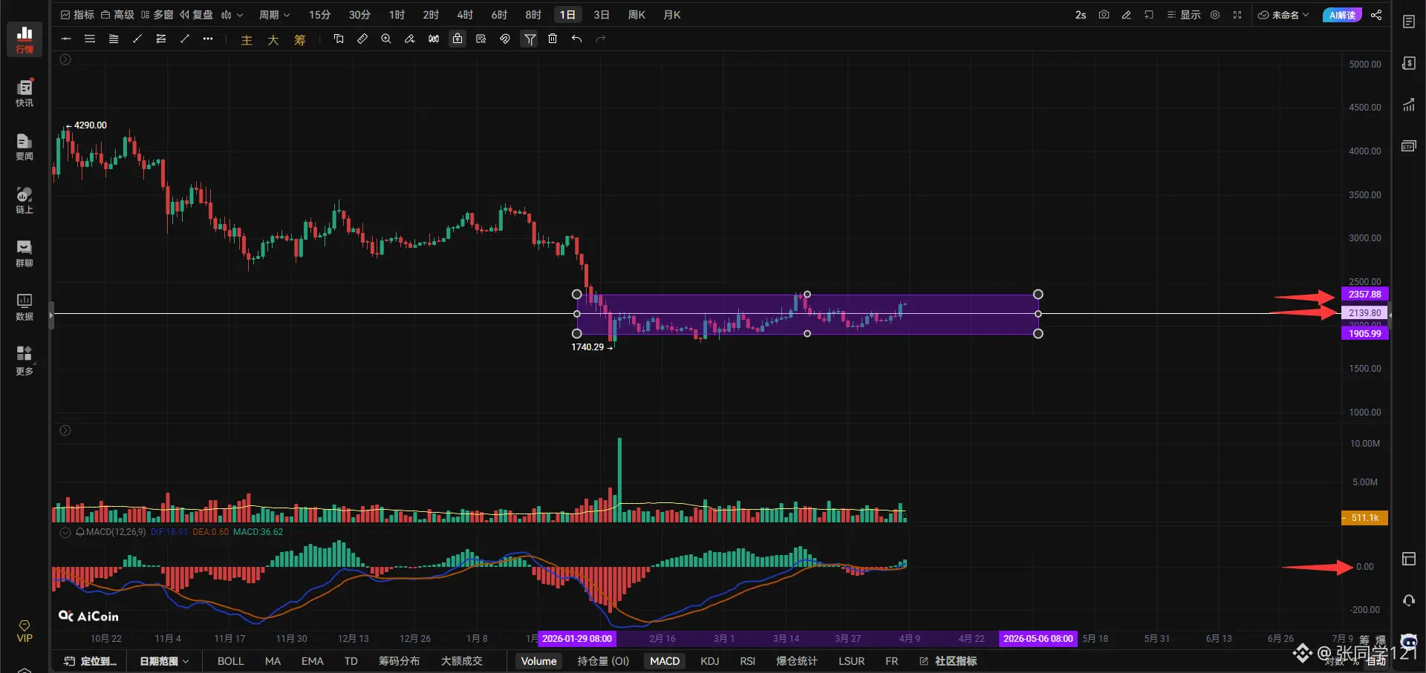
Task: Select the 1日 daily timeframe
Action: (567, 15)
